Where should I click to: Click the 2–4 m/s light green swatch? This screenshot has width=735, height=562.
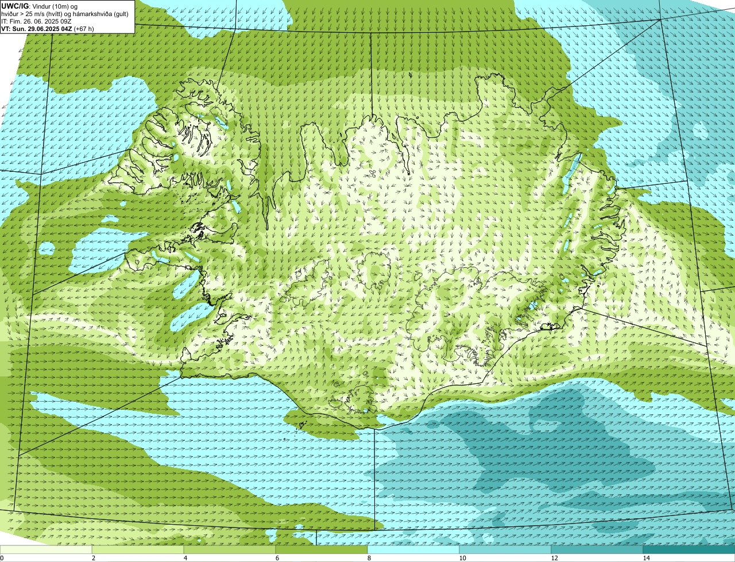(138, 549)
